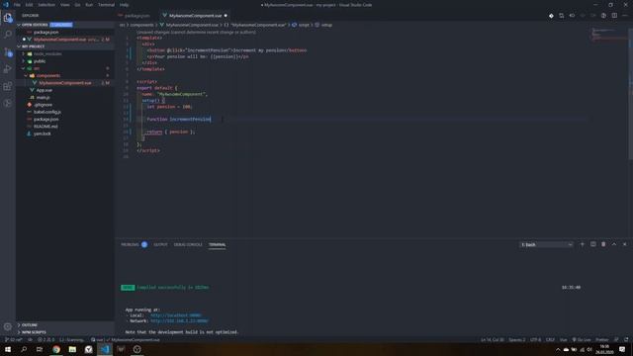
Task: Split the terminal panel
Action: 593,244
